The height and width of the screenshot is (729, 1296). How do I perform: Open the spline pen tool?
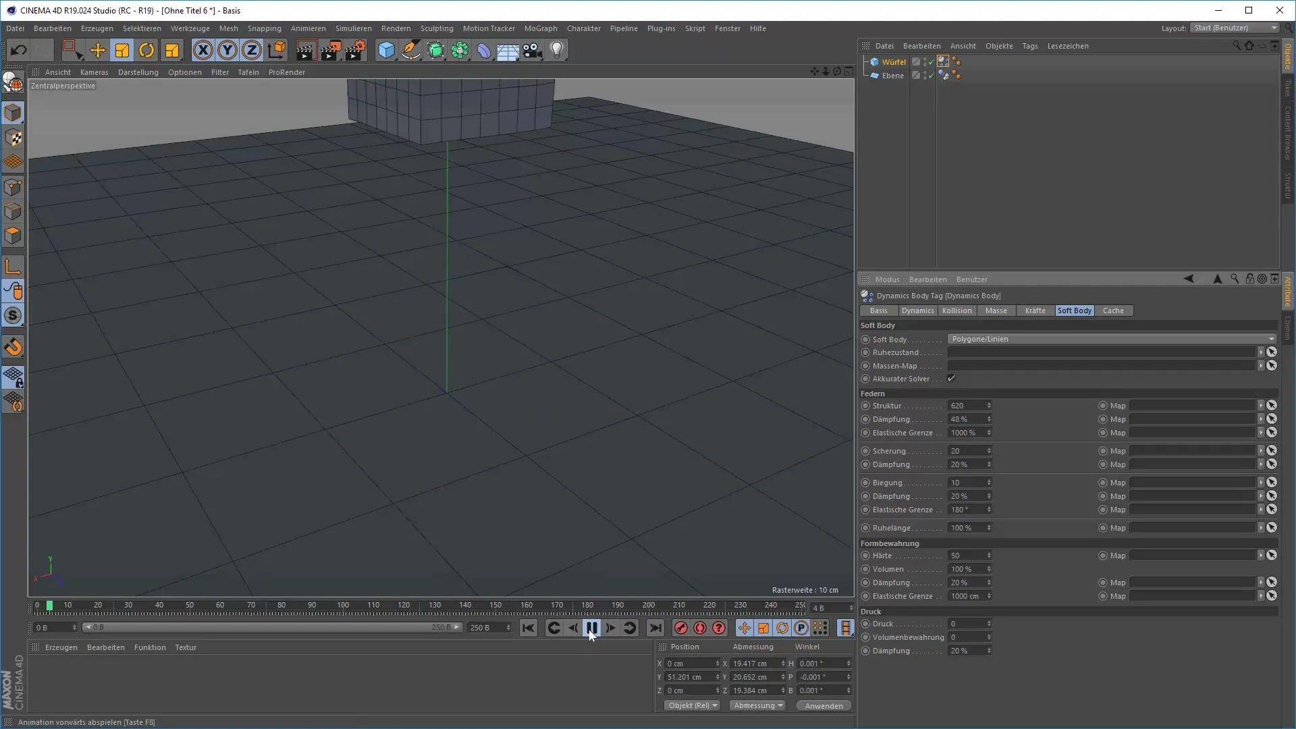[x=410, y=50]
